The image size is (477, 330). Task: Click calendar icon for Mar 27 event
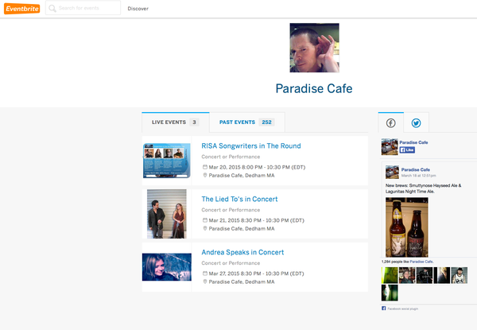click(x=205, y=274)
